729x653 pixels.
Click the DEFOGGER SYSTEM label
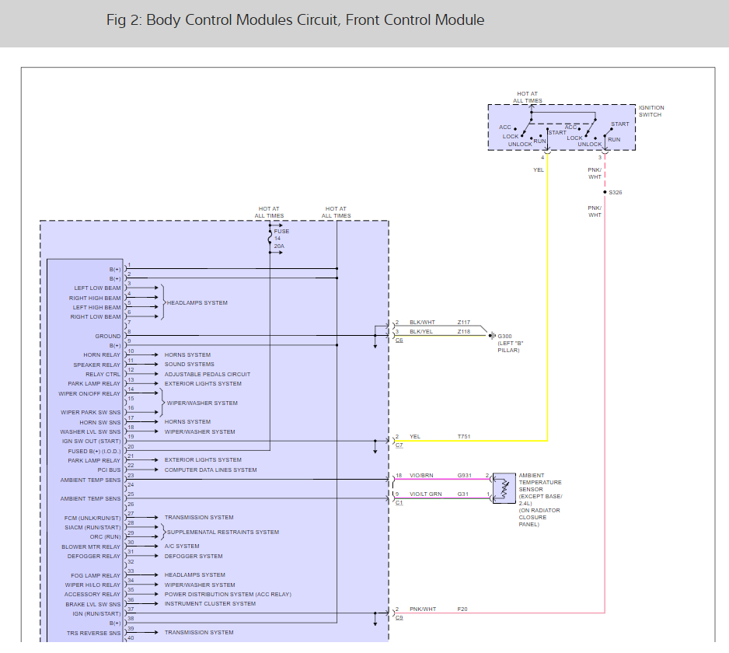194,557
